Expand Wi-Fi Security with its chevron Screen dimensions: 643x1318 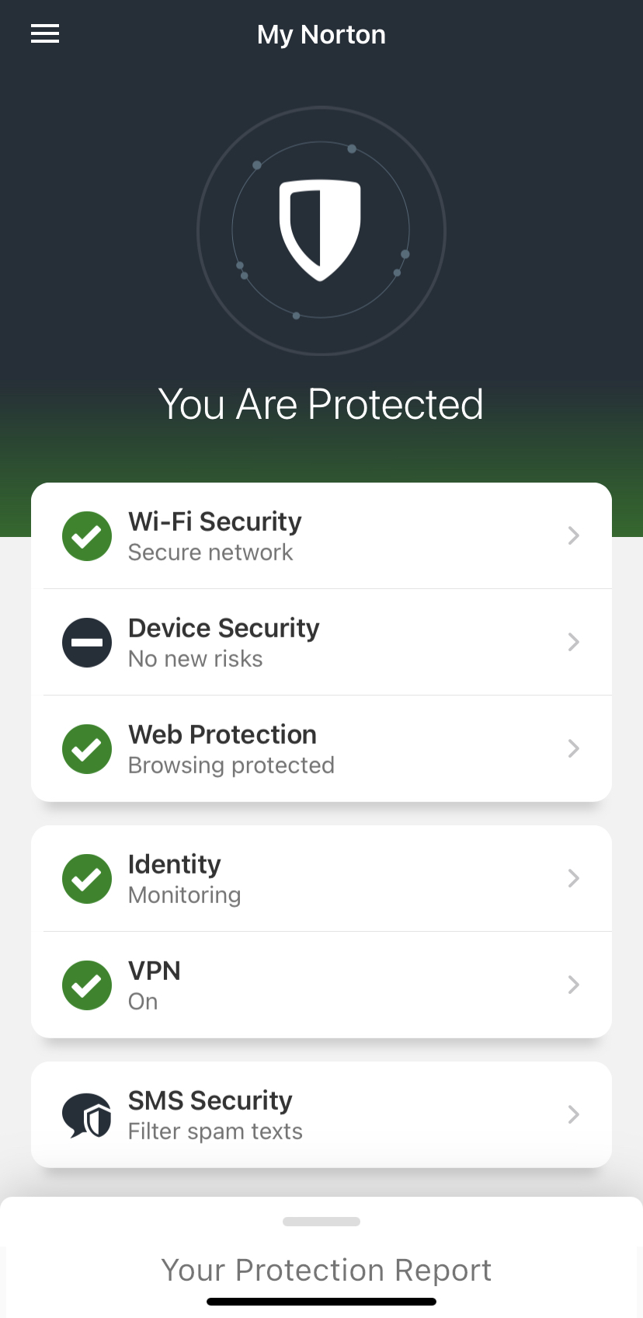[x=573, y=535]
